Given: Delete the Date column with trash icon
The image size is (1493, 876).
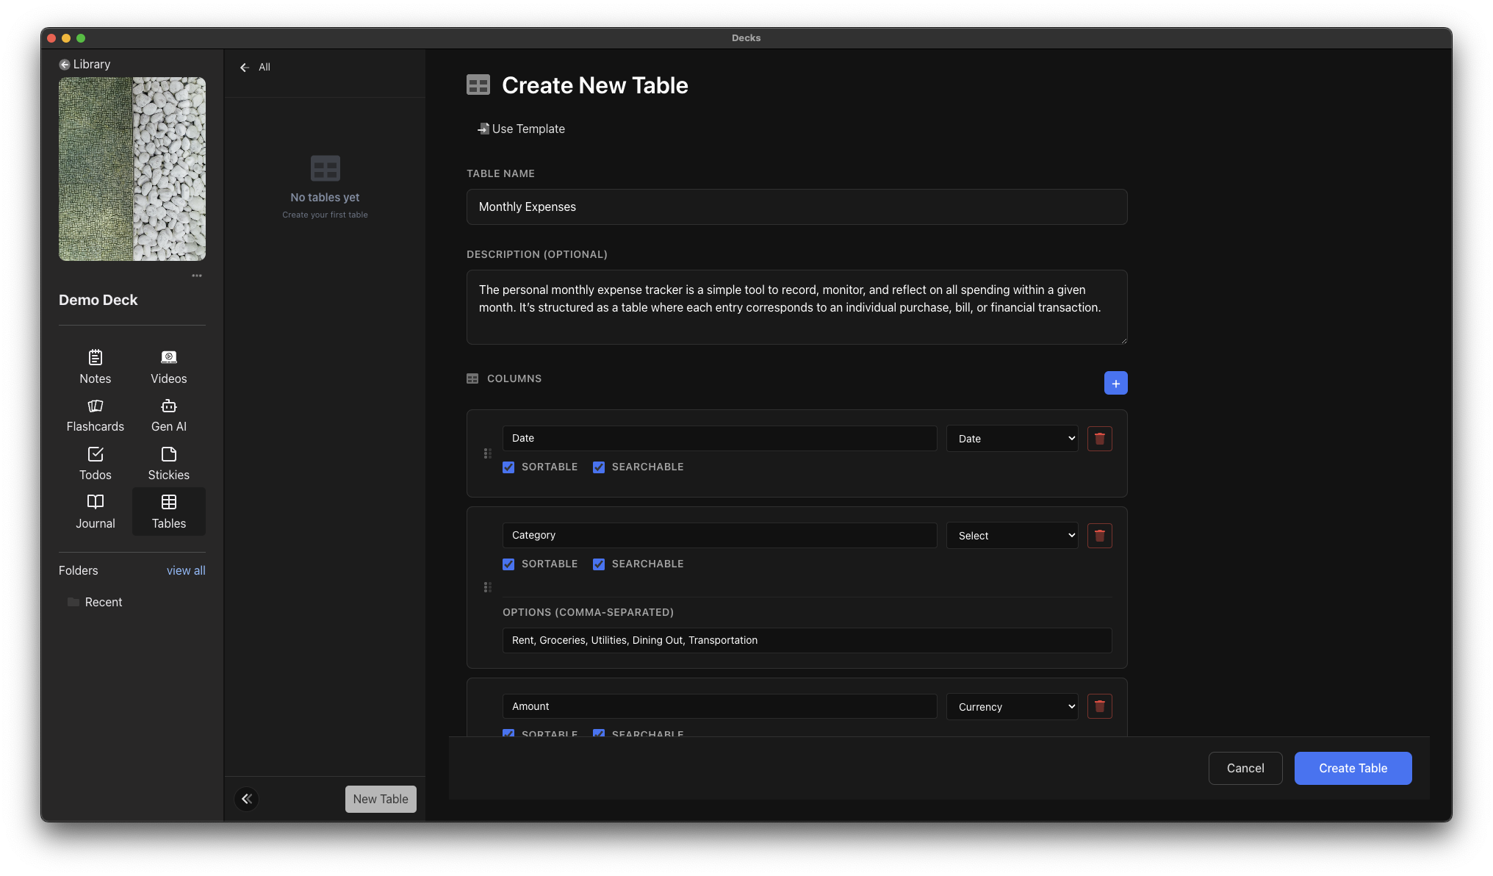Looking at the screenshot, I should tap(1099, 439).
